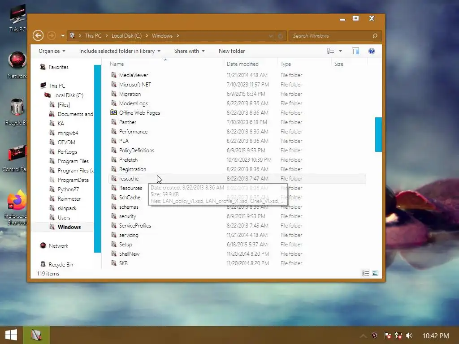This screenshot has height=344, width=459.
Task: Select the ModemLogs folder name
Action: (133, 103)
